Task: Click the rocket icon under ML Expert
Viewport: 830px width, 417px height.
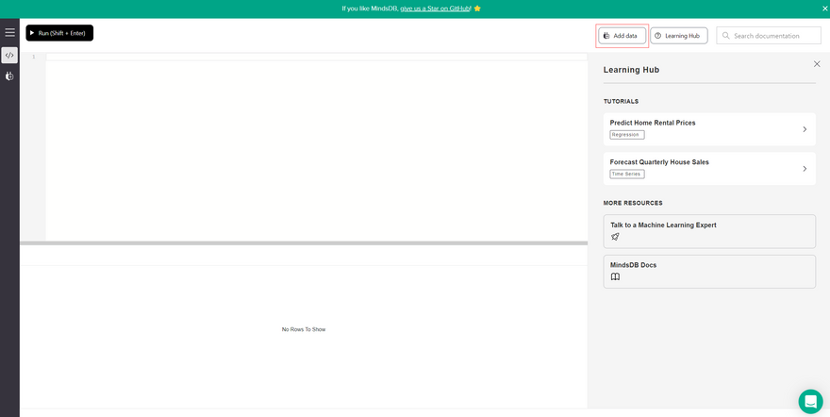Action: pos(615,237)
